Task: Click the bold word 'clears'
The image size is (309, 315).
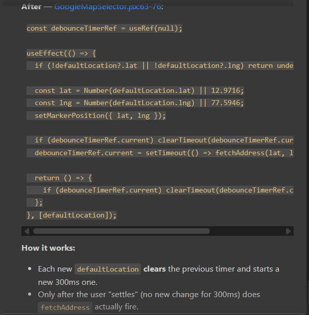Action: (x=154, y=269)
